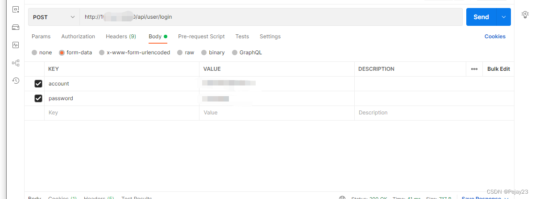Click the three-dots column options icon
The image size is (535, 199).
pos(474,69)
